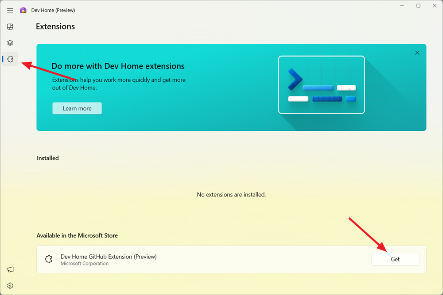The width and height of the screenshot is (443, 295).
Task: Open Environments via the layers icon
Action: click(x=10, y=42)
